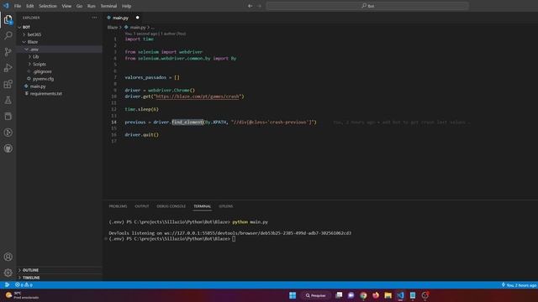Open the Manage gear icon

coord(8,273)
